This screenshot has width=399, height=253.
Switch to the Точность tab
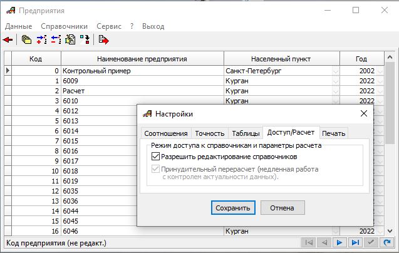(x=209, y=133)
